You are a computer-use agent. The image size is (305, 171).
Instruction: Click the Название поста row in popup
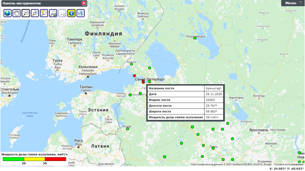[x=185, y=88]
